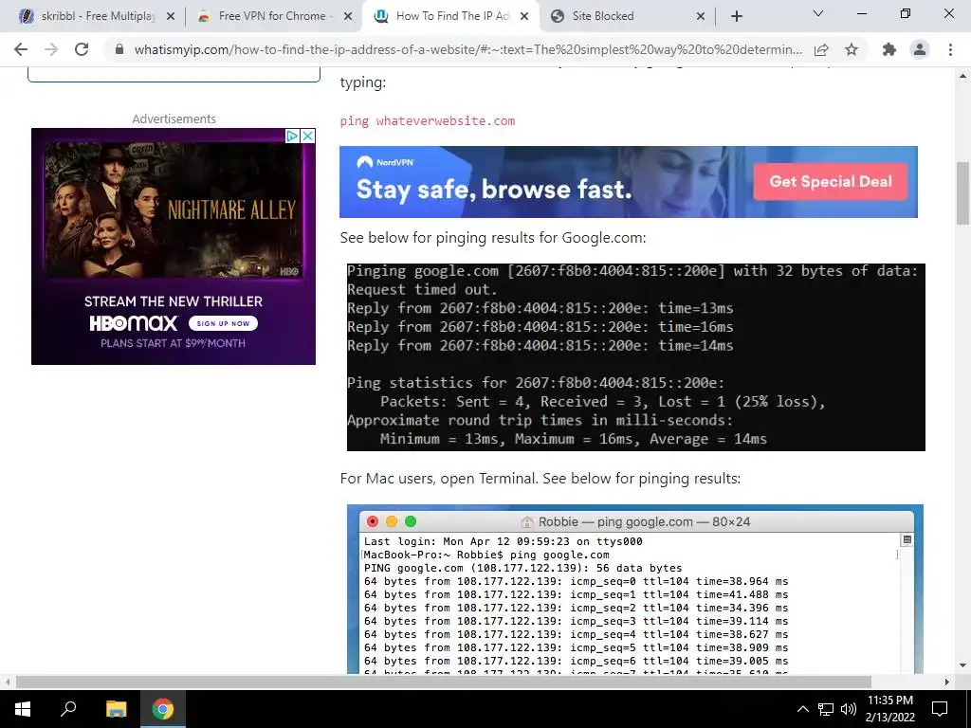The image size is (971, 728).
Task: Open Windows taskbar search
Action: click(68, 709)
